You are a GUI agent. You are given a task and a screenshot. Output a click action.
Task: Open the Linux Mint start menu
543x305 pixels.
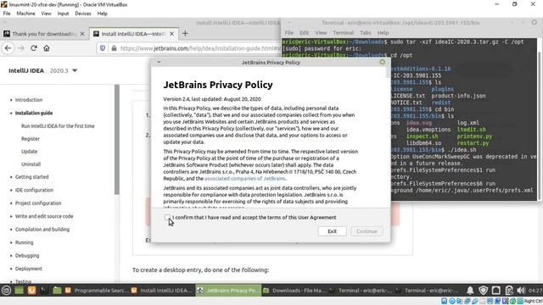[6, 291]
